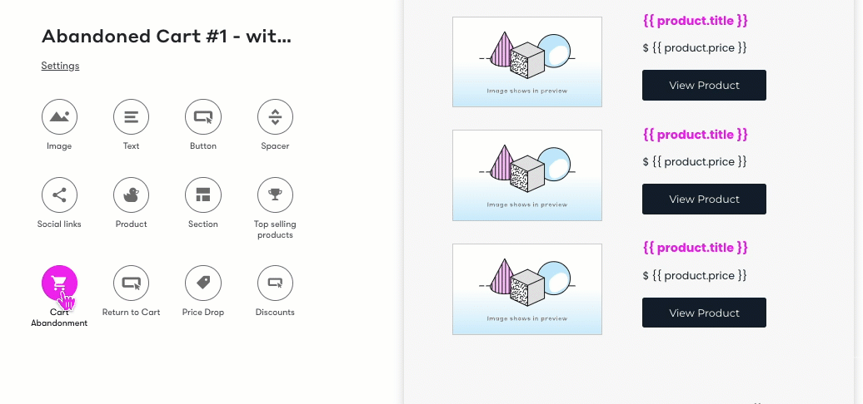863x404 pixels.
Task: Select the Product duck icon
Action: (x=131, y=195)
